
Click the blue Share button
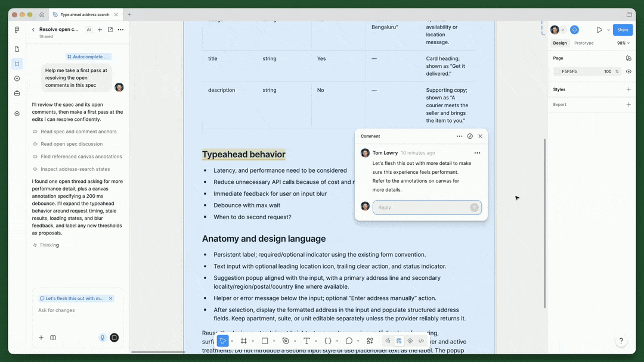pos(623,30)
